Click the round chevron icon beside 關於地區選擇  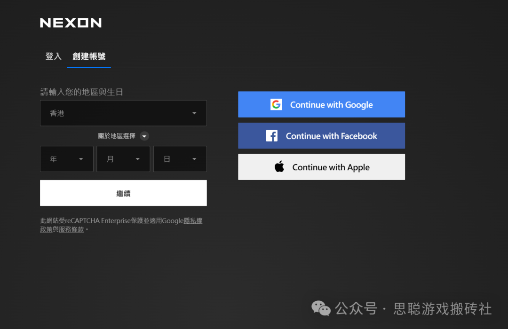pos(145,136)
